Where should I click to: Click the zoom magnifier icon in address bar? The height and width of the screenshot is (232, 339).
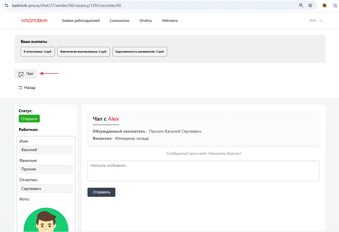pos(301,5)
